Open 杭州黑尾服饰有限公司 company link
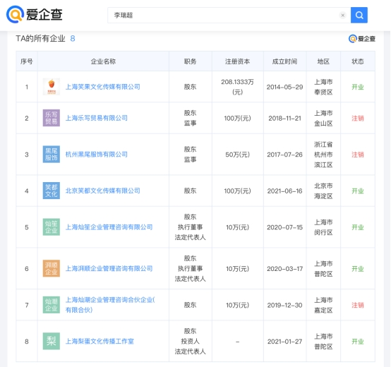The height and width of the screenshot is (367, 391). pos(97,155)
